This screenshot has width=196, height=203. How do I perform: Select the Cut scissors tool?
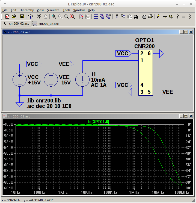pyautogui.click(x=117, y=17)
